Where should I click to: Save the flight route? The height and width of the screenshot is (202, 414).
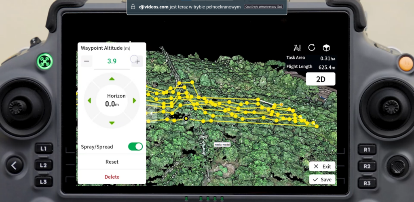point(322,179)
